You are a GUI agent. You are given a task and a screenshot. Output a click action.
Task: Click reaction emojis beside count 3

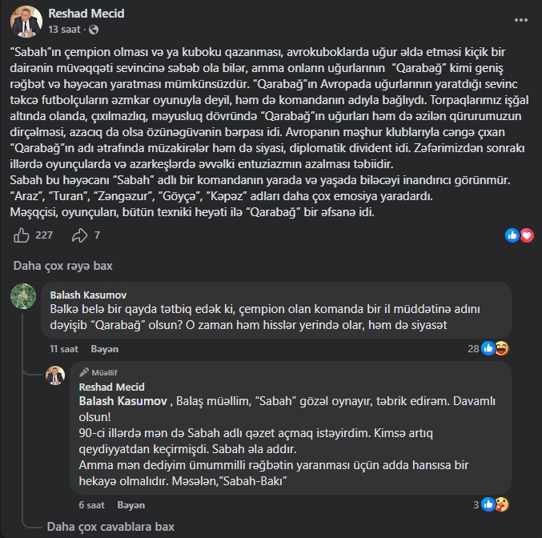pos(494,504)
